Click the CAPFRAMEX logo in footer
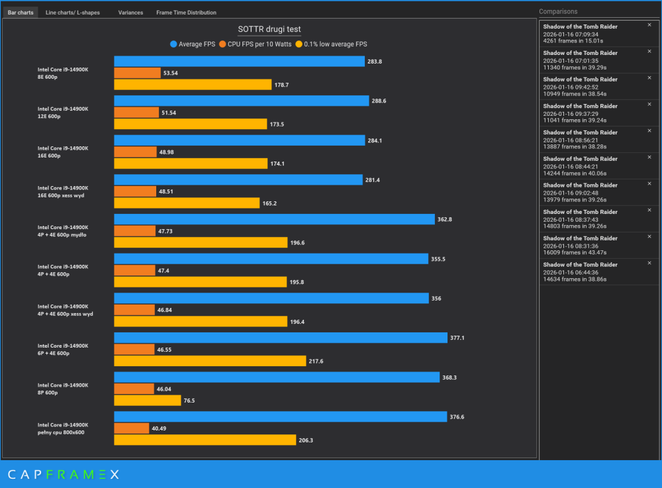Screen dimensions: 662x488 point(64,475)
